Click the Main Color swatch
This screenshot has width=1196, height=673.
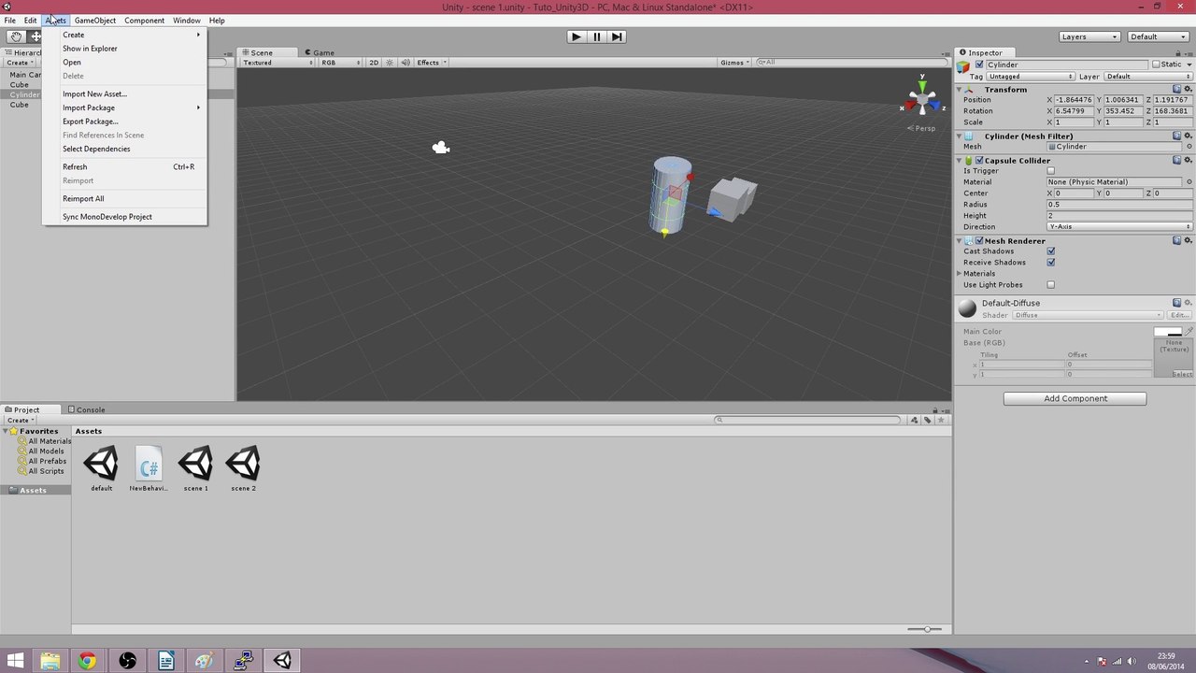[1167, 332]
